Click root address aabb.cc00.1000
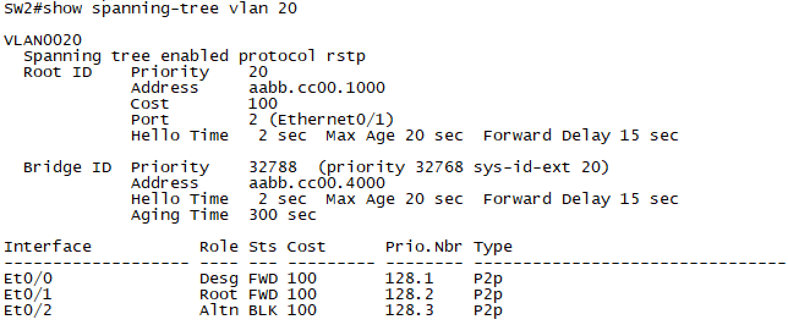This screenshot has height=325, width=788. click(x=316, y=88)
